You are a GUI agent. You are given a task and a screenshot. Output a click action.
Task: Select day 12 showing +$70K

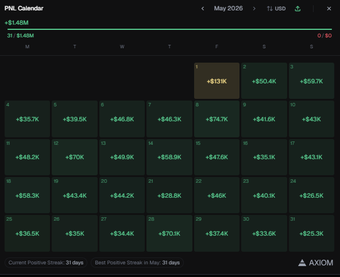pos(75,157)
